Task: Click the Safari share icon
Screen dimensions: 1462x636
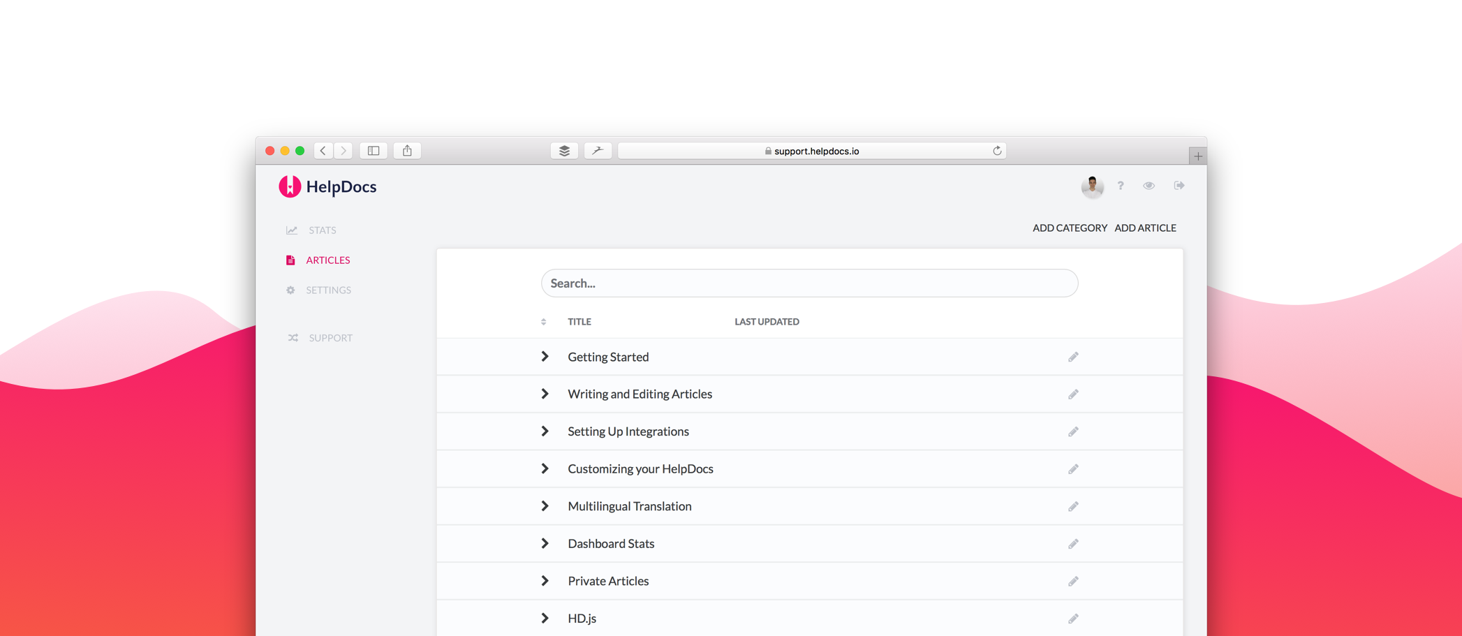Action: (407, 150)
